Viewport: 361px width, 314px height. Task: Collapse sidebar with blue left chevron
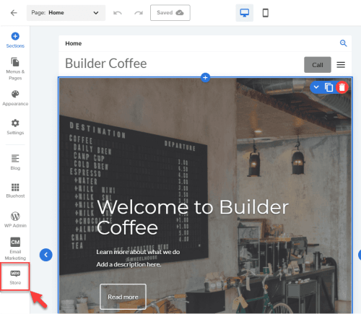pos(46,255)
